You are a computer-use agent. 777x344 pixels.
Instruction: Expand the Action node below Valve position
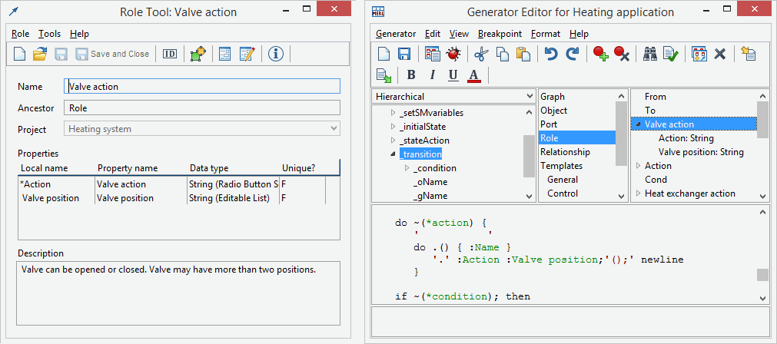[x=638, y=166]
